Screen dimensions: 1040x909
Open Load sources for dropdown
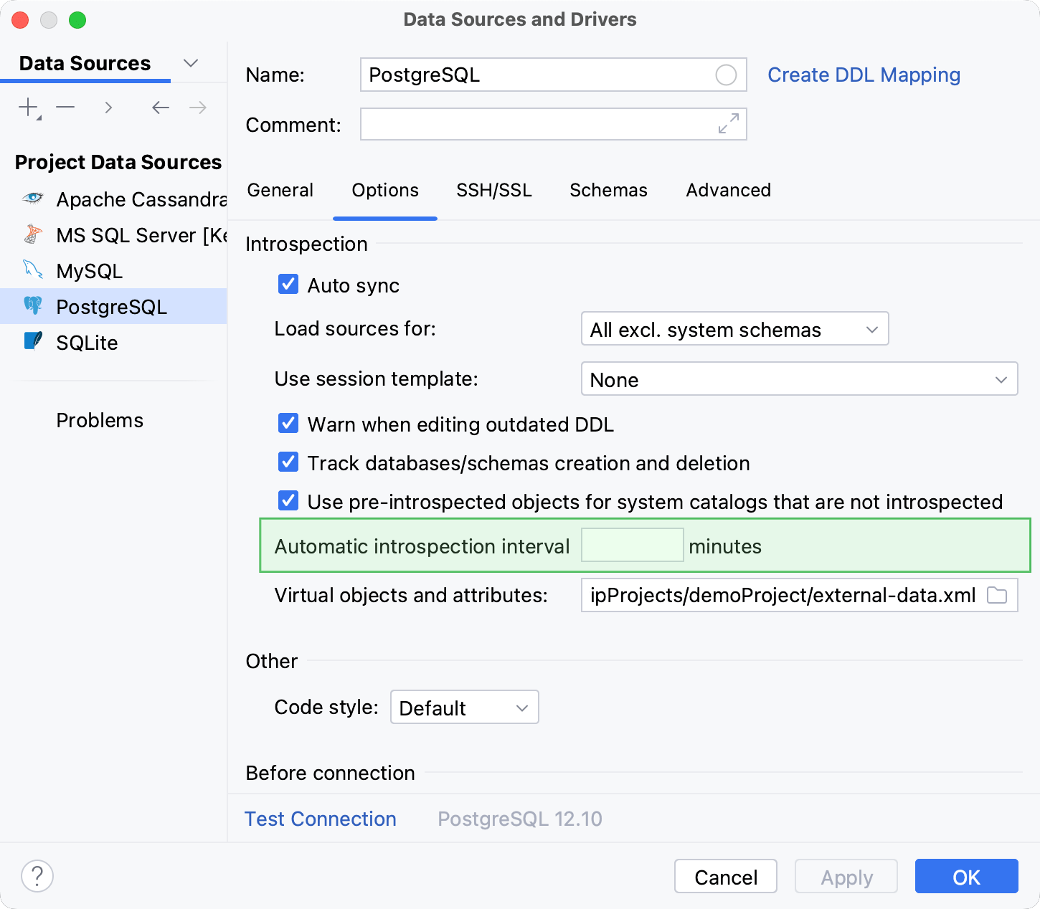[x=734, y=328]
